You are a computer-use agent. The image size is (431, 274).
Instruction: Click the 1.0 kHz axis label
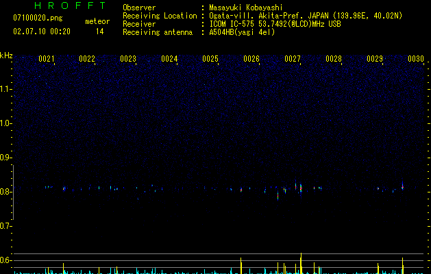(x=5, y=123)
